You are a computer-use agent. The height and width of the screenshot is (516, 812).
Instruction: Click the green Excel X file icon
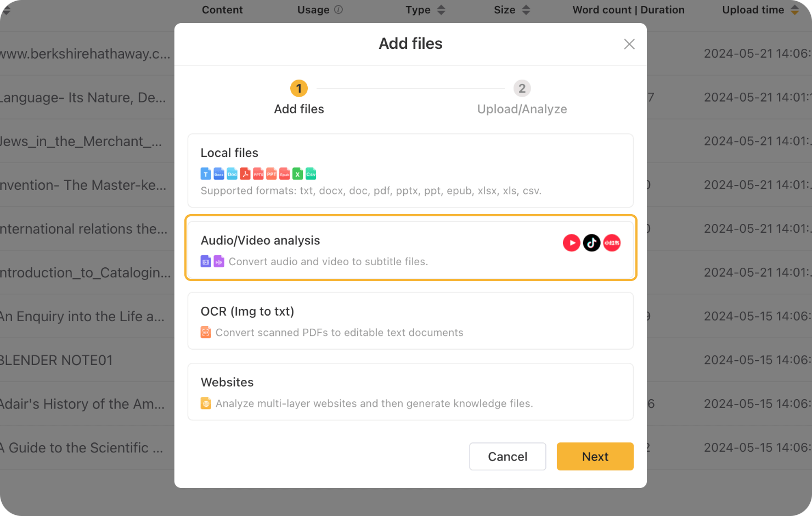pyautogui.click(x=298, y=174)
